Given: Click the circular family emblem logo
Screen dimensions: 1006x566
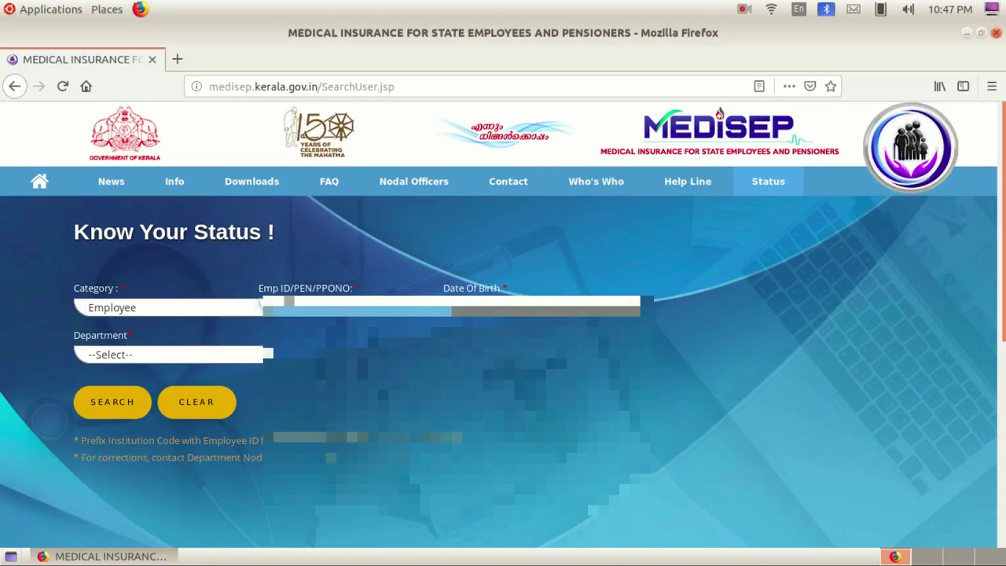Looking at the screenshot, I should [910, 148].
